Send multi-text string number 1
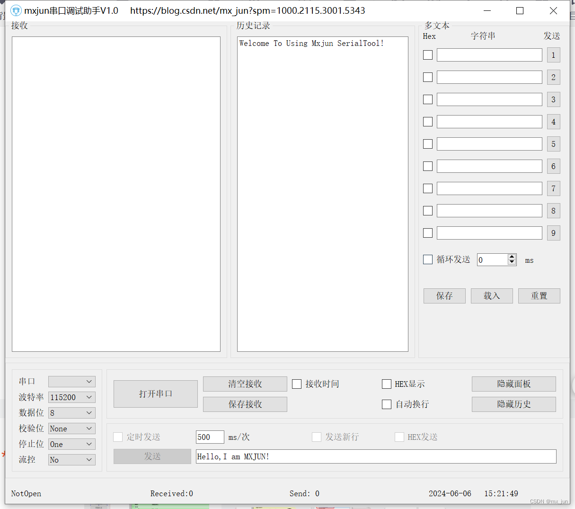 click(554, 55)
